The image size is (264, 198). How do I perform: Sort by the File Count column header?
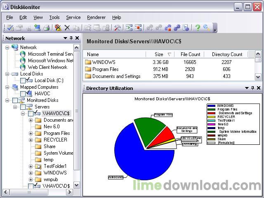coord(190,54)
